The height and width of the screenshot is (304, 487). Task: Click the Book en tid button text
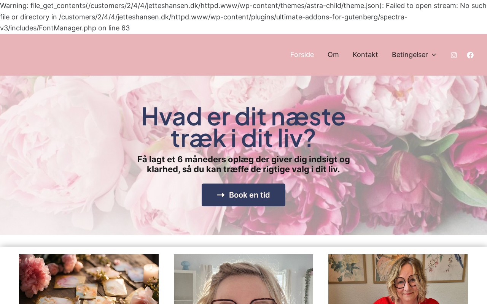click(x=250, y=195)
